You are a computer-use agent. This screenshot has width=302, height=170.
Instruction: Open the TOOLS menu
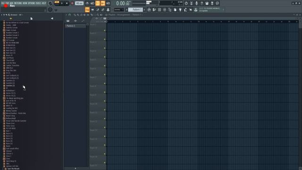coord(39,3)
